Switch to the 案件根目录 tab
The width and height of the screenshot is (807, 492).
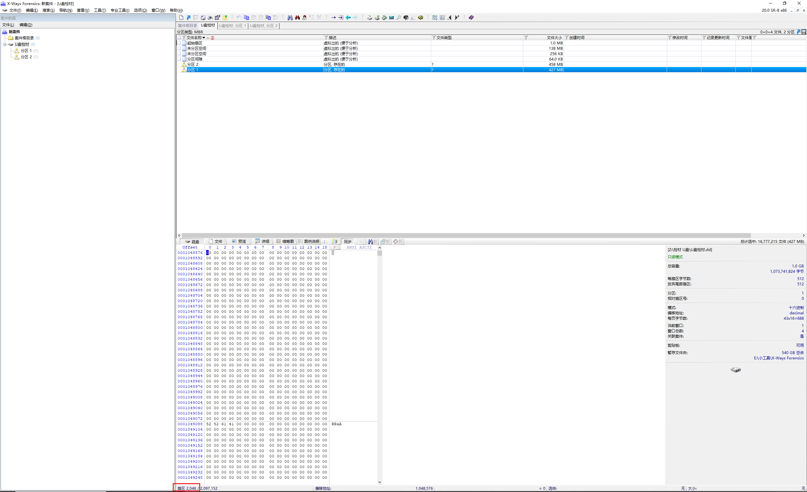[x=187, y=26]
